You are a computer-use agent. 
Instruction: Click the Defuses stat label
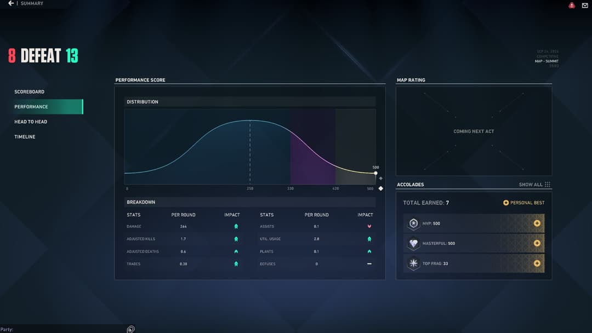267,264
